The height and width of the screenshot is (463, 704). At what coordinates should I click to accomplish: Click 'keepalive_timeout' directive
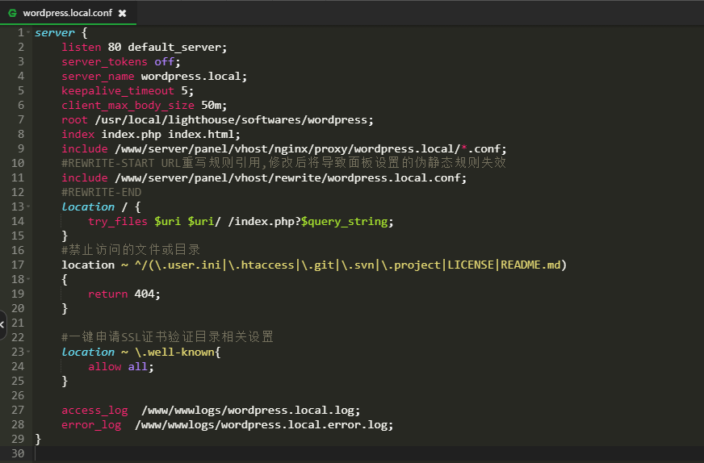point(118,90)
